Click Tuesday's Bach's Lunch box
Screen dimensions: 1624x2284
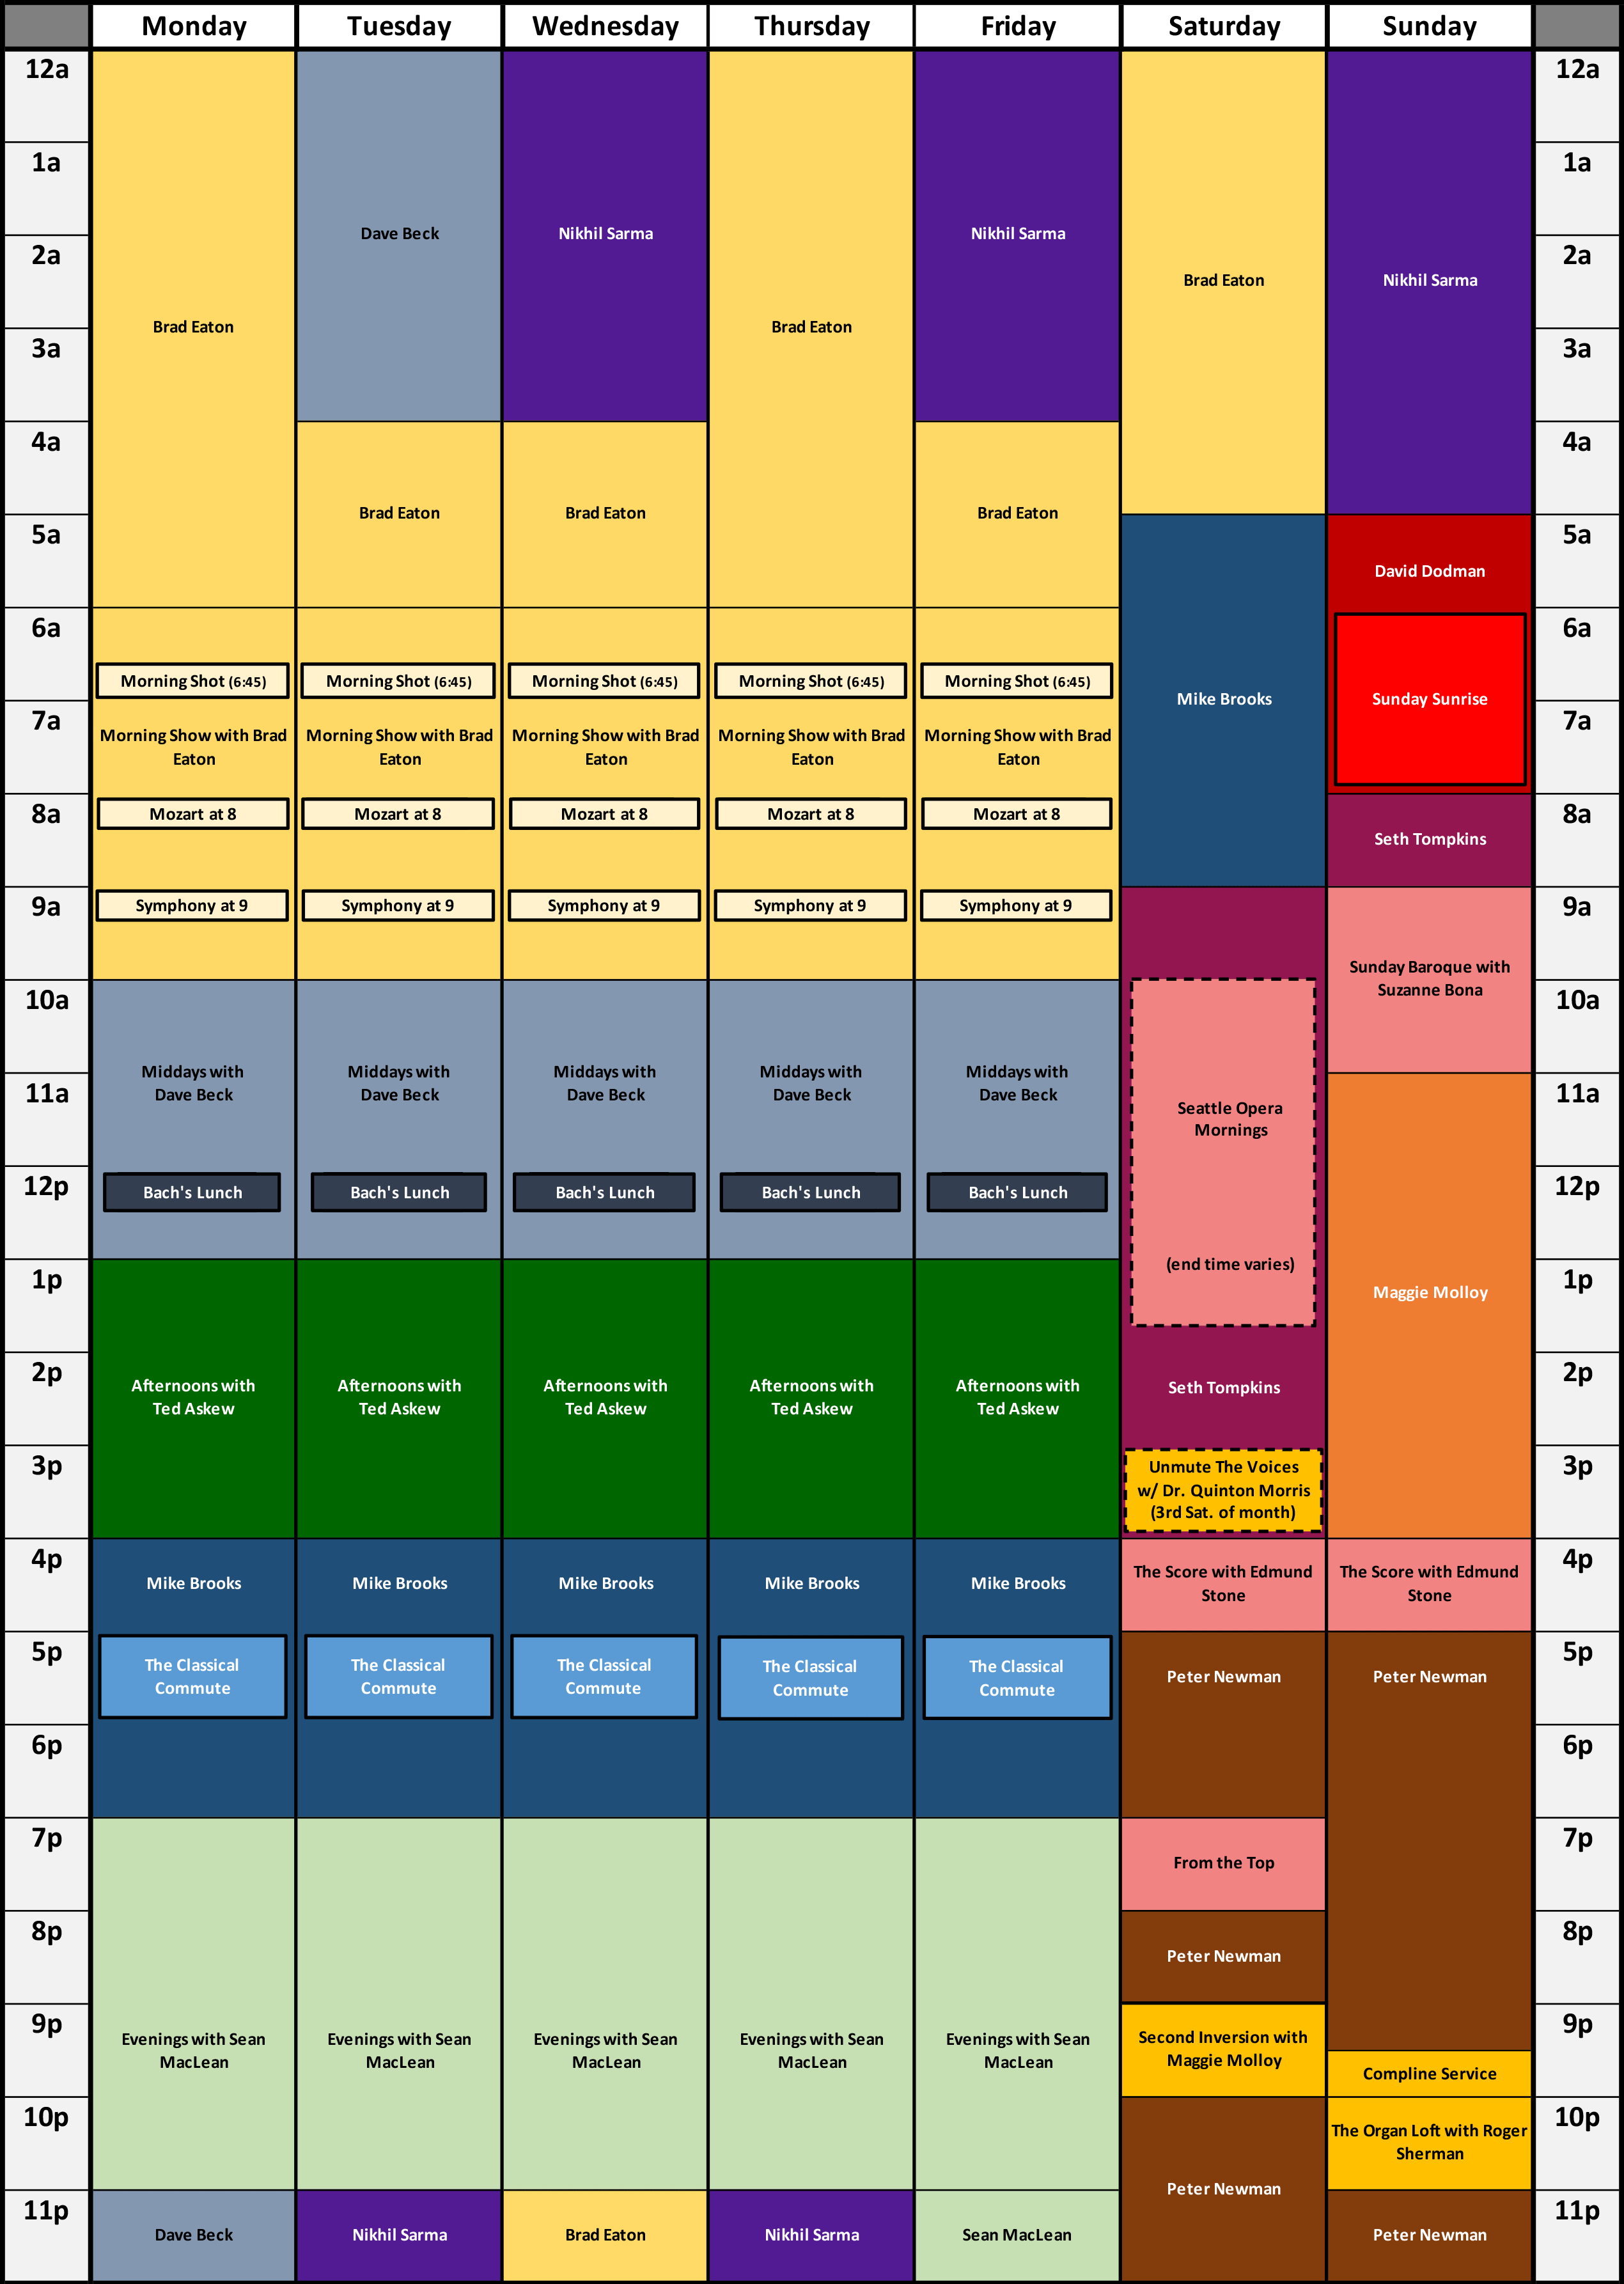(x=399, y=1192)
